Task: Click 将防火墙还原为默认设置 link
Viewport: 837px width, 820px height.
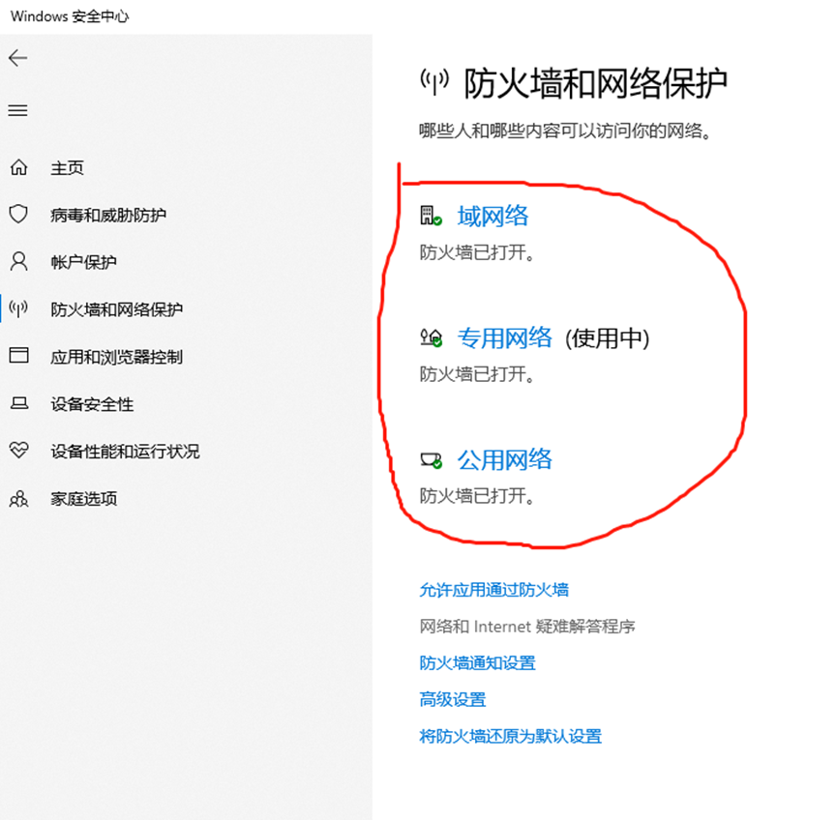Action: [x=511, y=736]
